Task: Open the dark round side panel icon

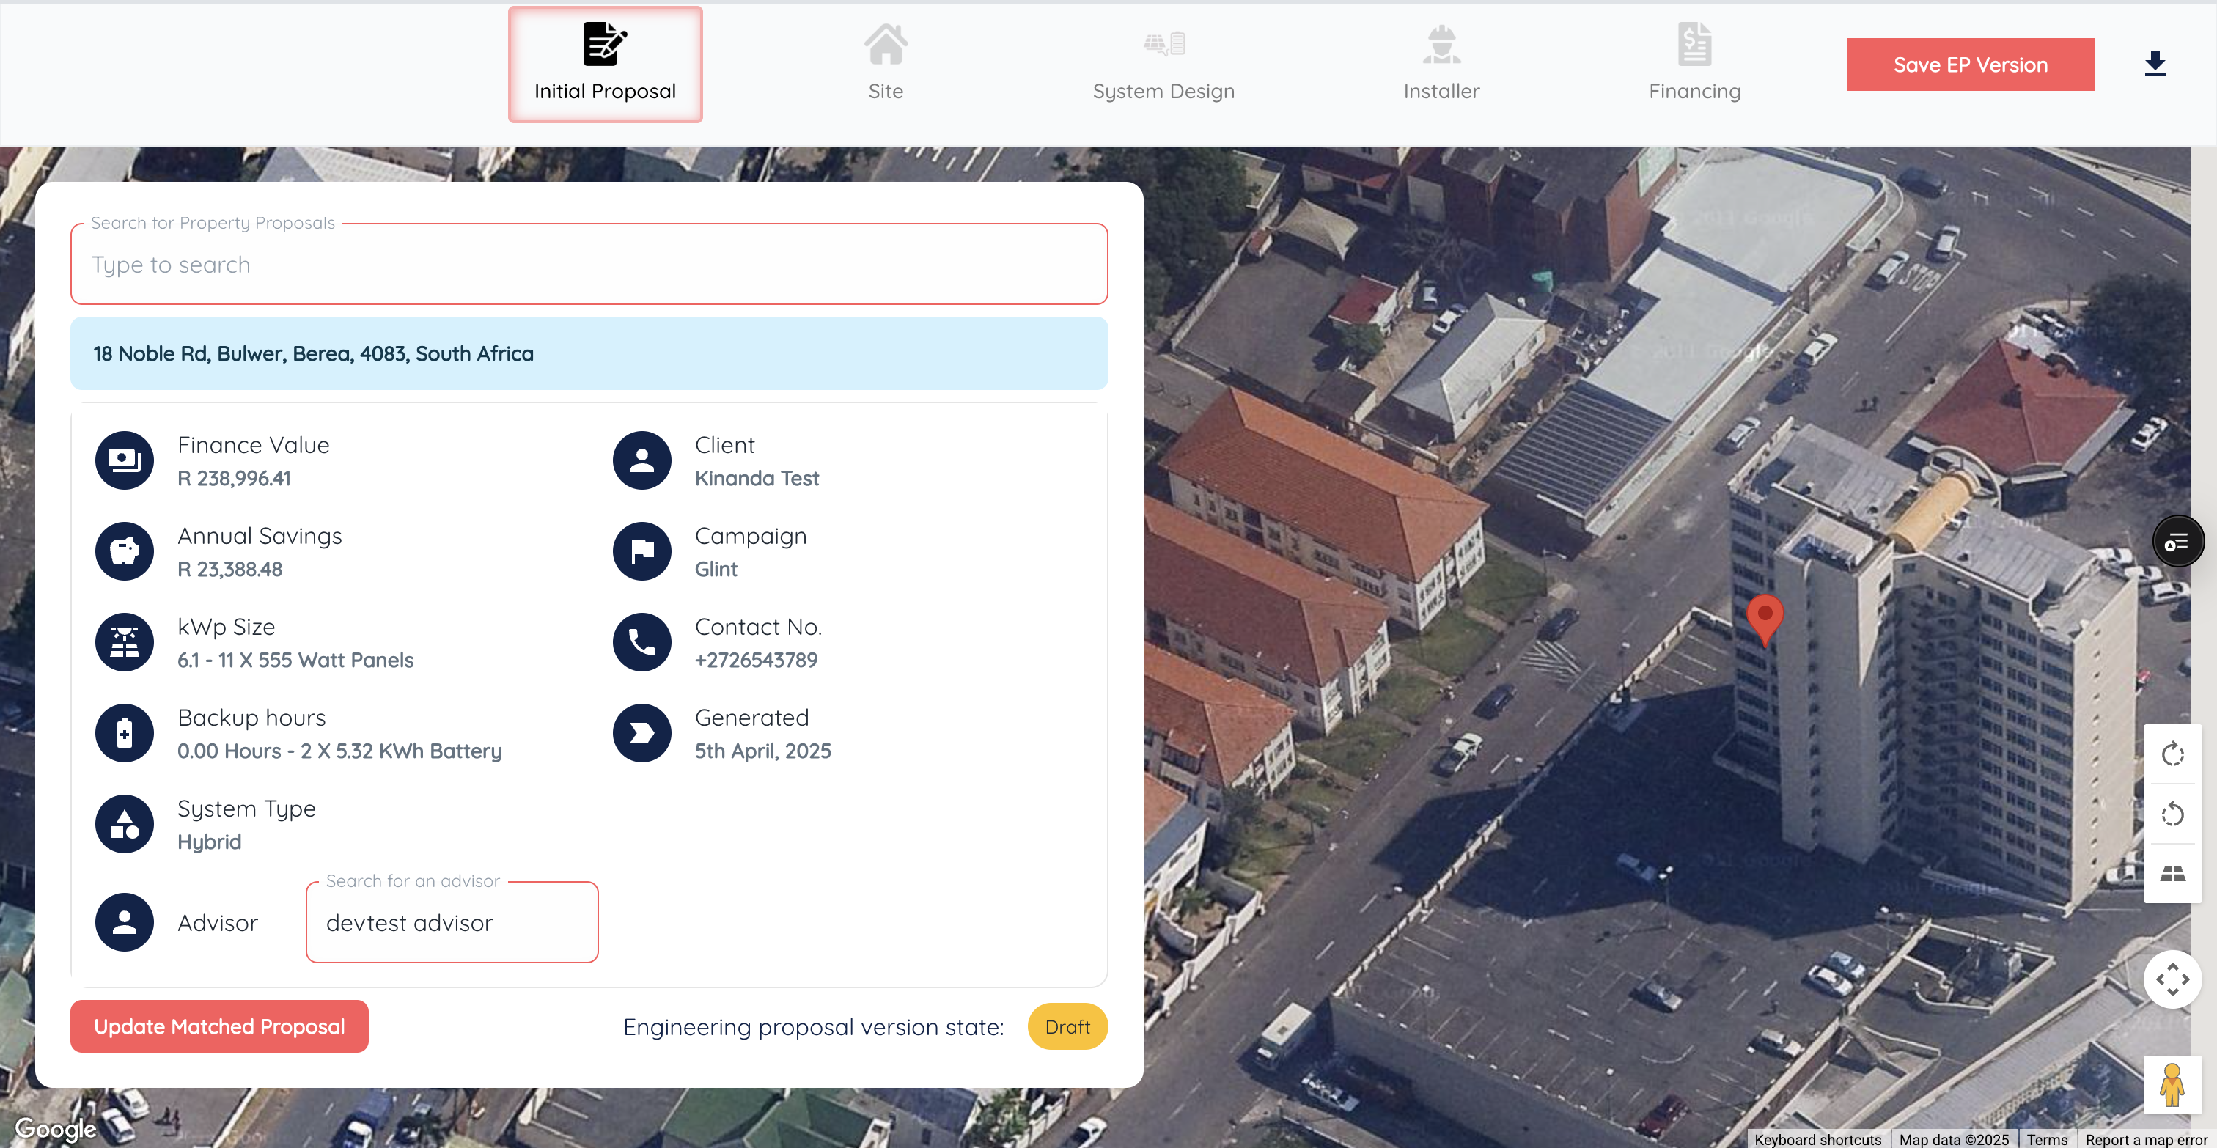Action: coord(2177,542)
